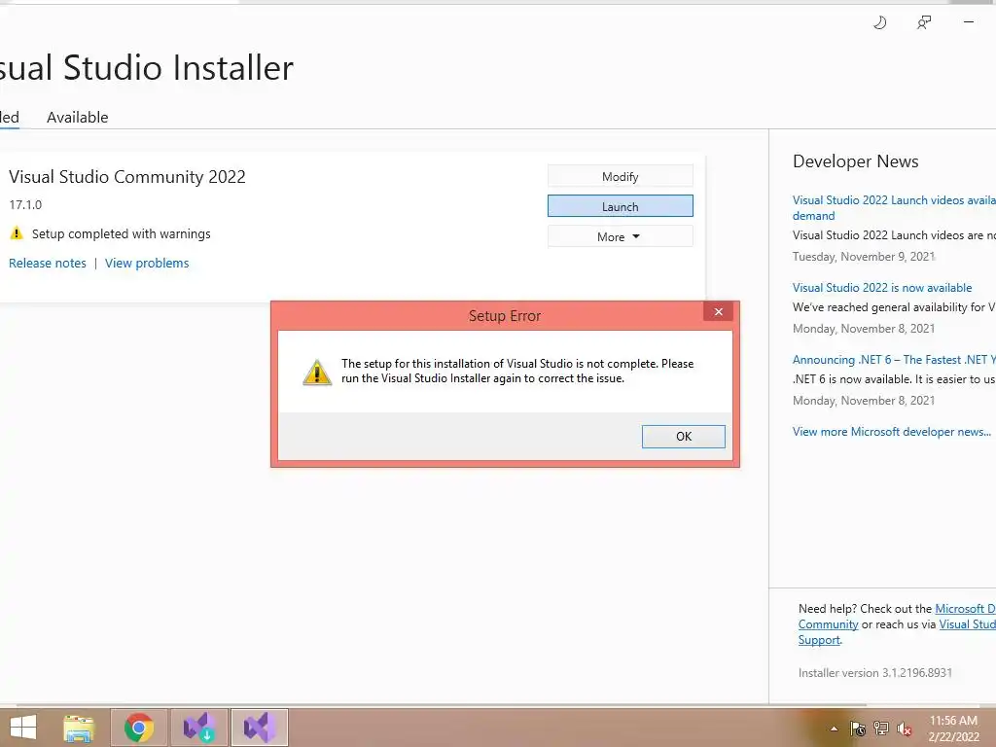Screen dimensions: 996x747
Task: Open Visual Studio 2022 Launch videos article
Action: tap(894, 208)
